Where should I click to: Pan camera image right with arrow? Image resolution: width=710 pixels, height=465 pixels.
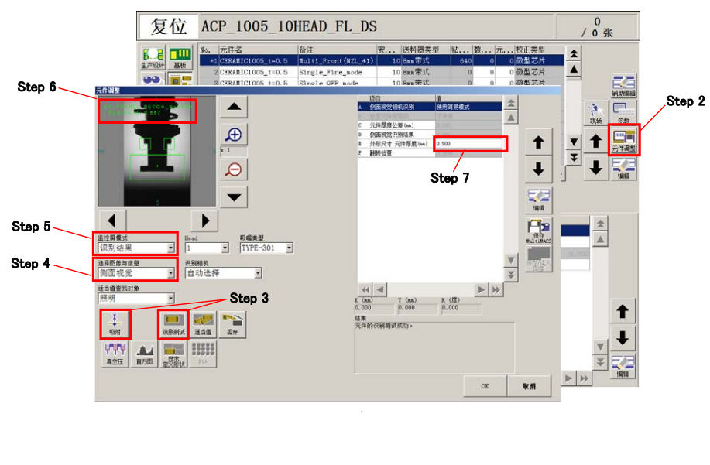point(204,220)
